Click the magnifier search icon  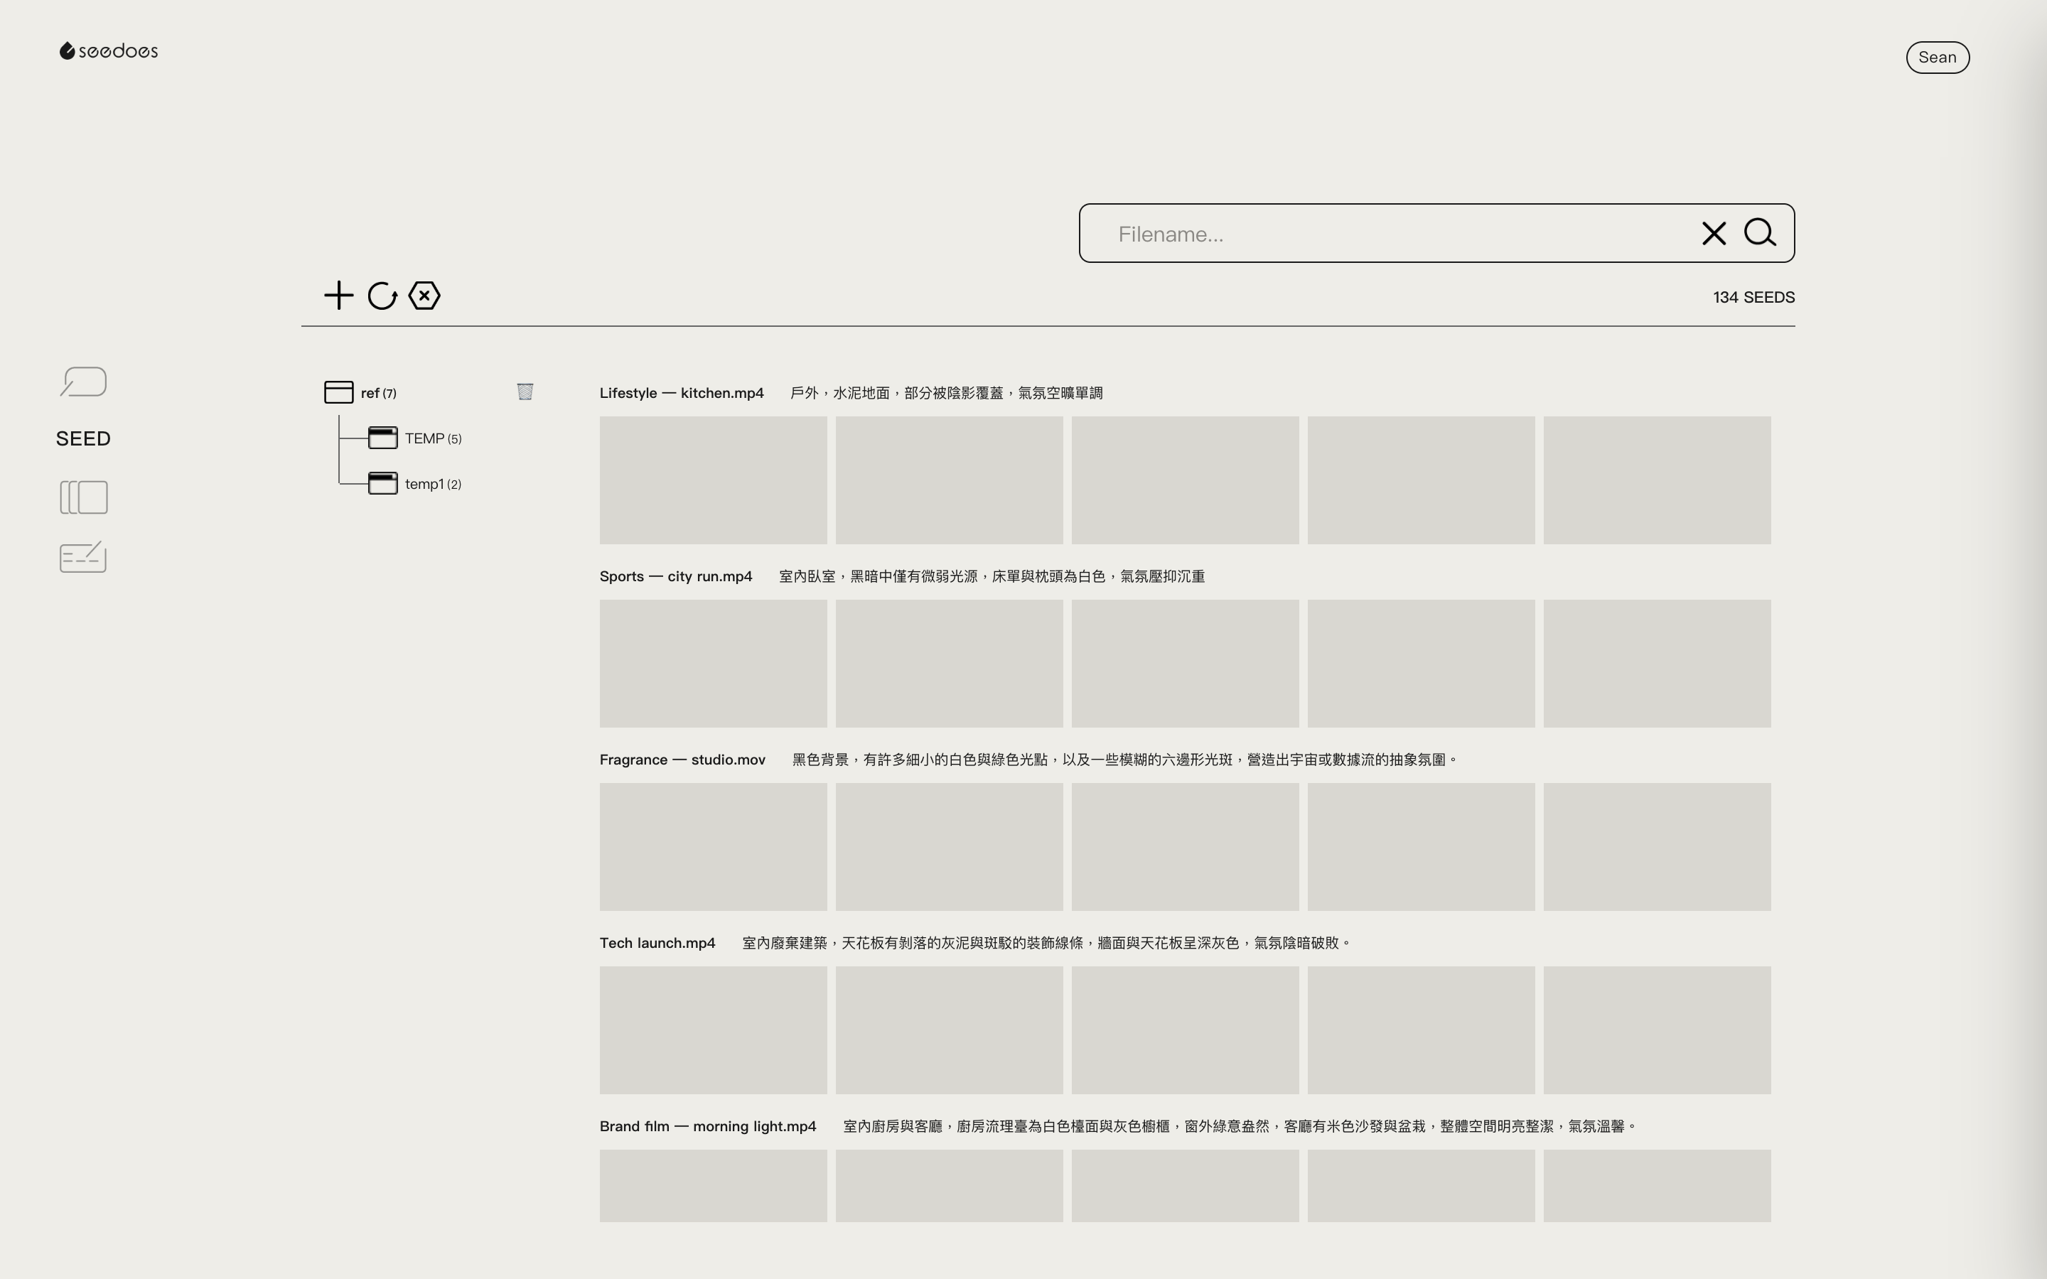click(1761, 232)
